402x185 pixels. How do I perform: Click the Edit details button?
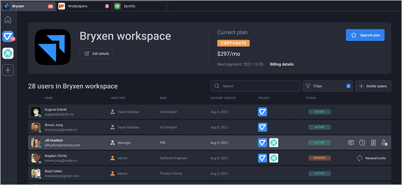[x=97, y=53]
